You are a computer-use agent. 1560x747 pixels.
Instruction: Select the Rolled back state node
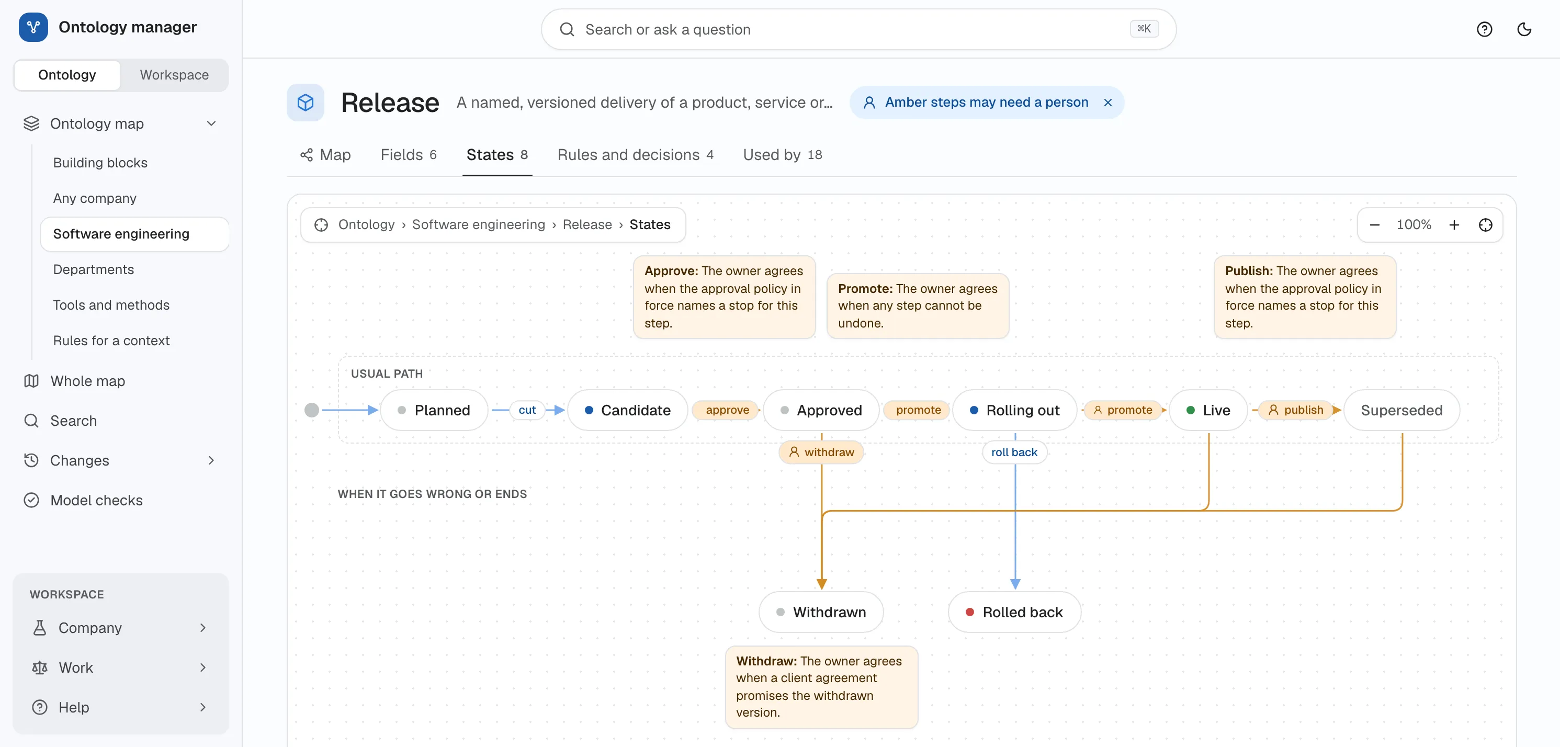(x=1014, y=612)
